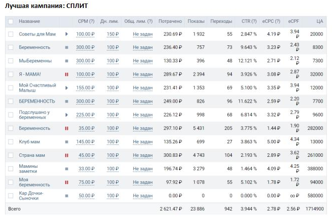Open the Мой Счастливый Малыш ad link

pyautogui.click(x=36, y=88)
